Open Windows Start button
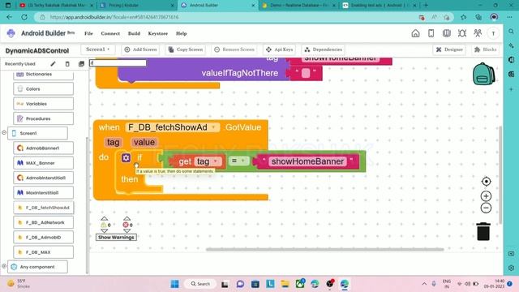Image resolution: width=519 pixels, height=292 pixels. click(175, 284)
